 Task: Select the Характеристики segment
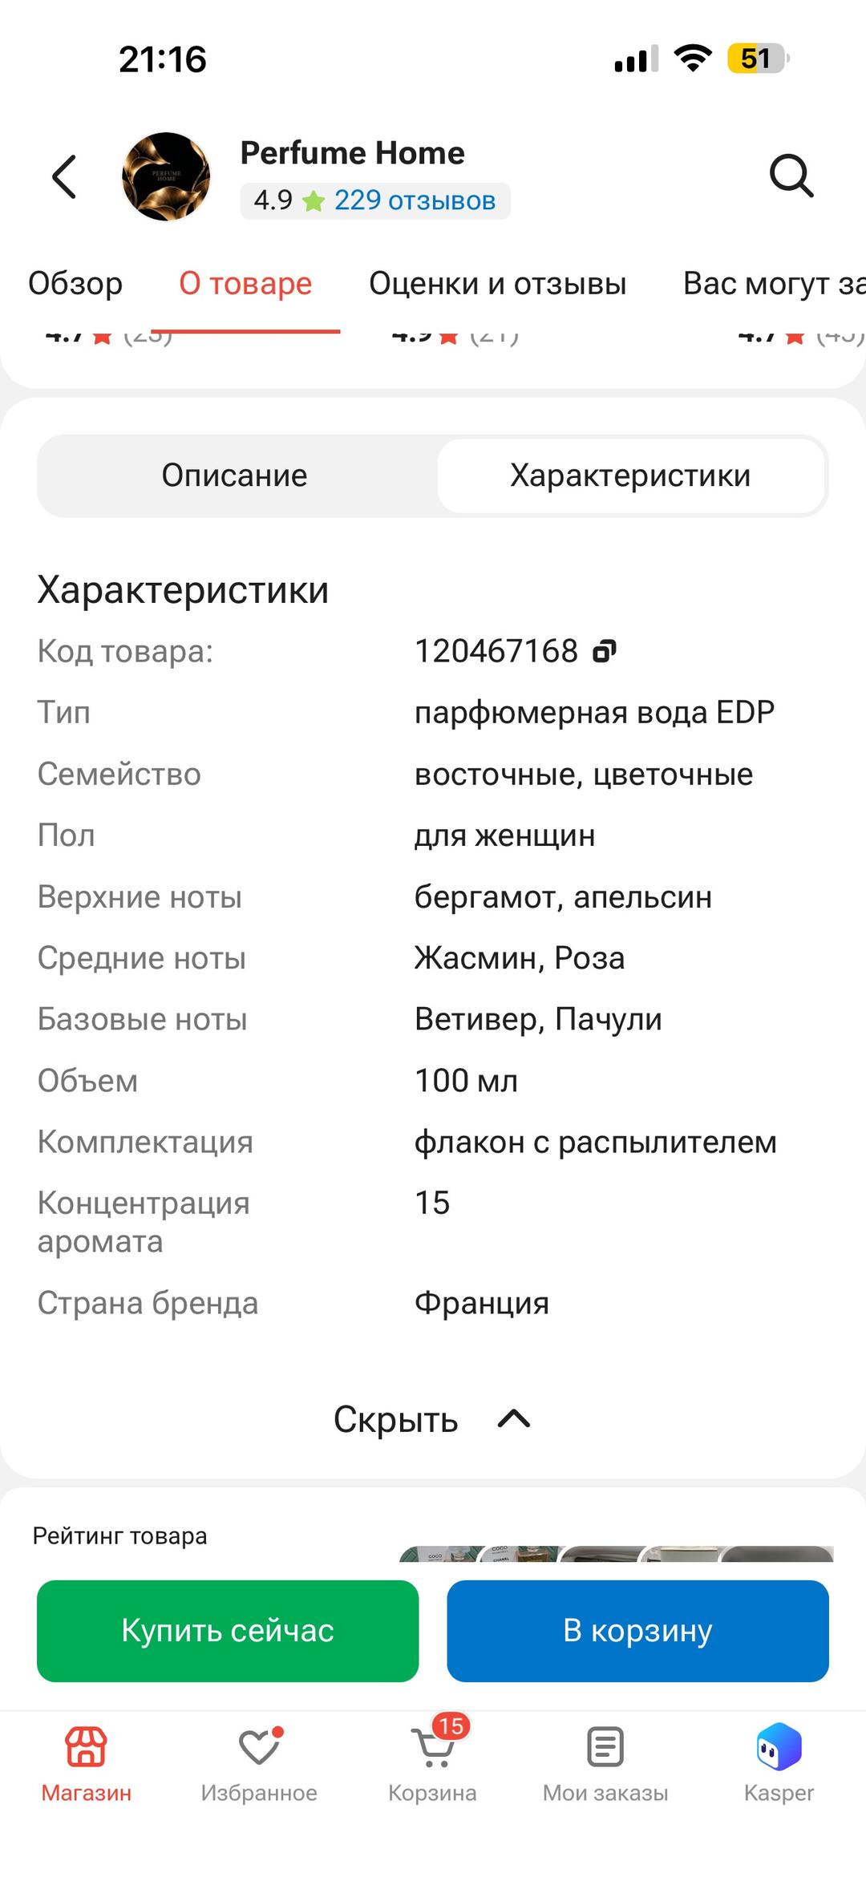[x=631, y=475]
